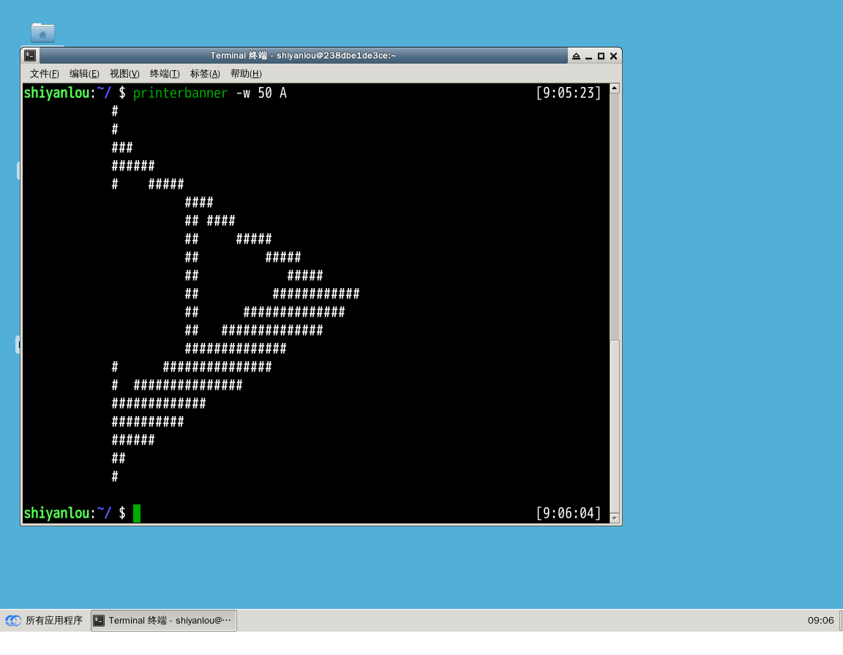Open the 文件(F) menu

pos(44,74)
